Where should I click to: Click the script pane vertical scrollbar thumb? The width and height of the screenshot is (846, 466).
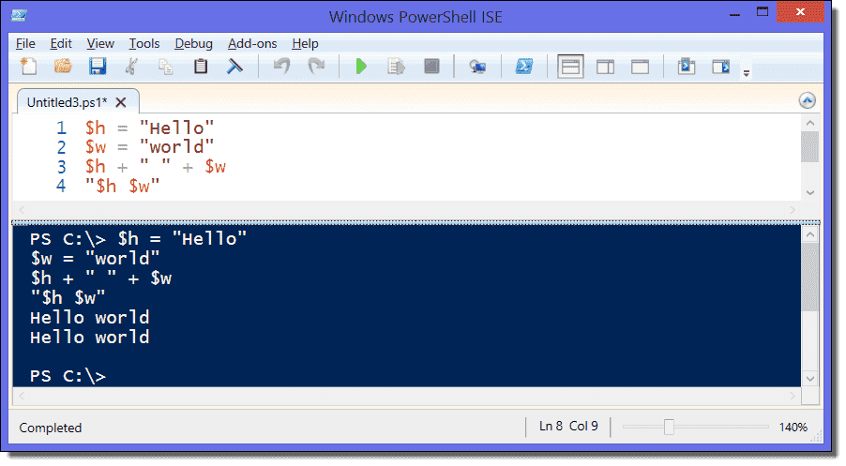pyautogui.click(x=809, y=146)
